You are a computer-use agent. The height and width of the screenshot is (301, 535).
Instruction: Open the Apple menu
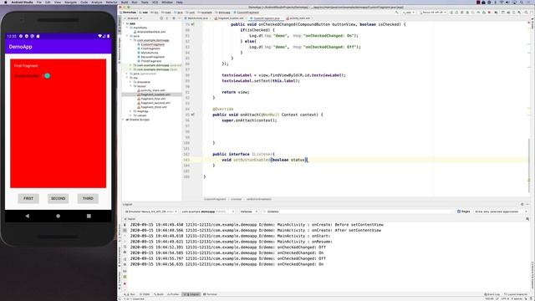(x=6, y=2)
